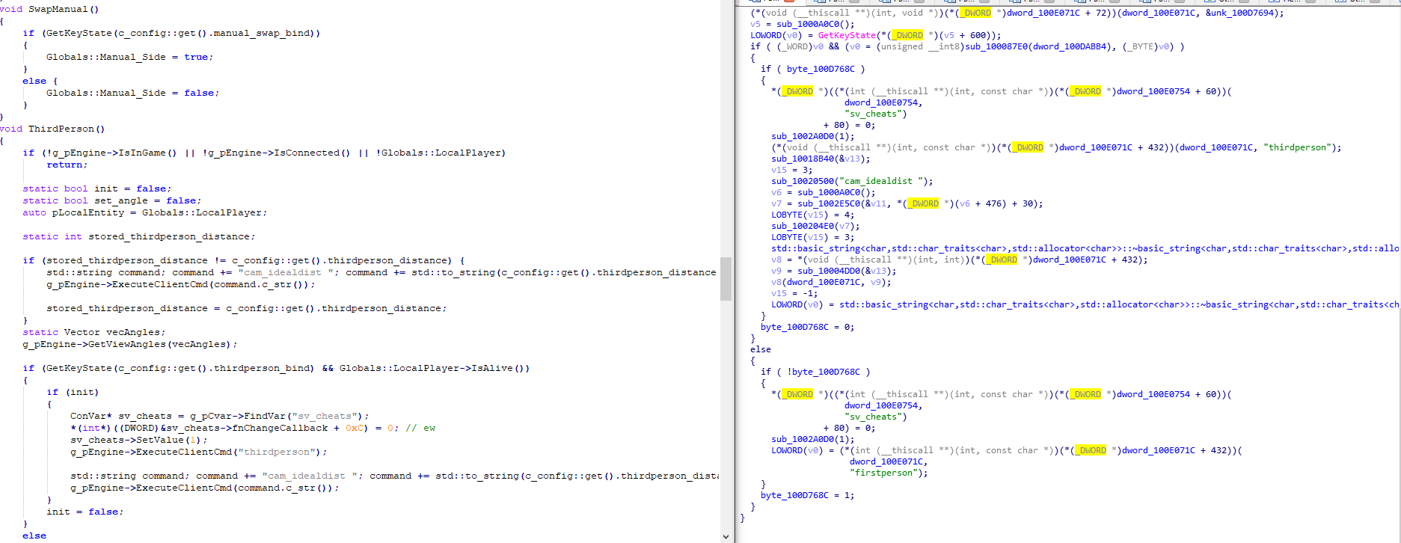Click &unk_100D7694 in the pseudocode
1401x543 pixels.
coord(1241,13)
